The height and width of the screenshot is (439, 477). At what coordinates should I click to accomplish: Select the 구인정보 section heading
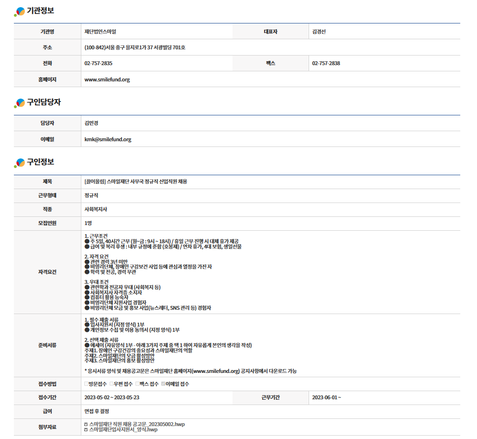point(41,162)
